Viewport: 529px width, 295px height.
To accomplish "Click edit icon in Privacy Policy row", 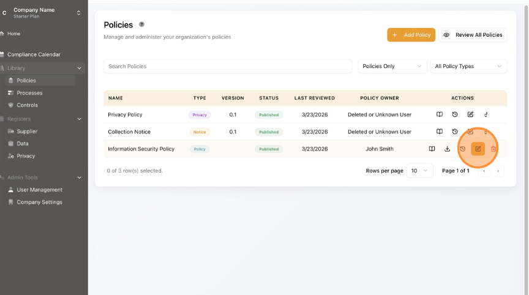I will pos(470,114).
